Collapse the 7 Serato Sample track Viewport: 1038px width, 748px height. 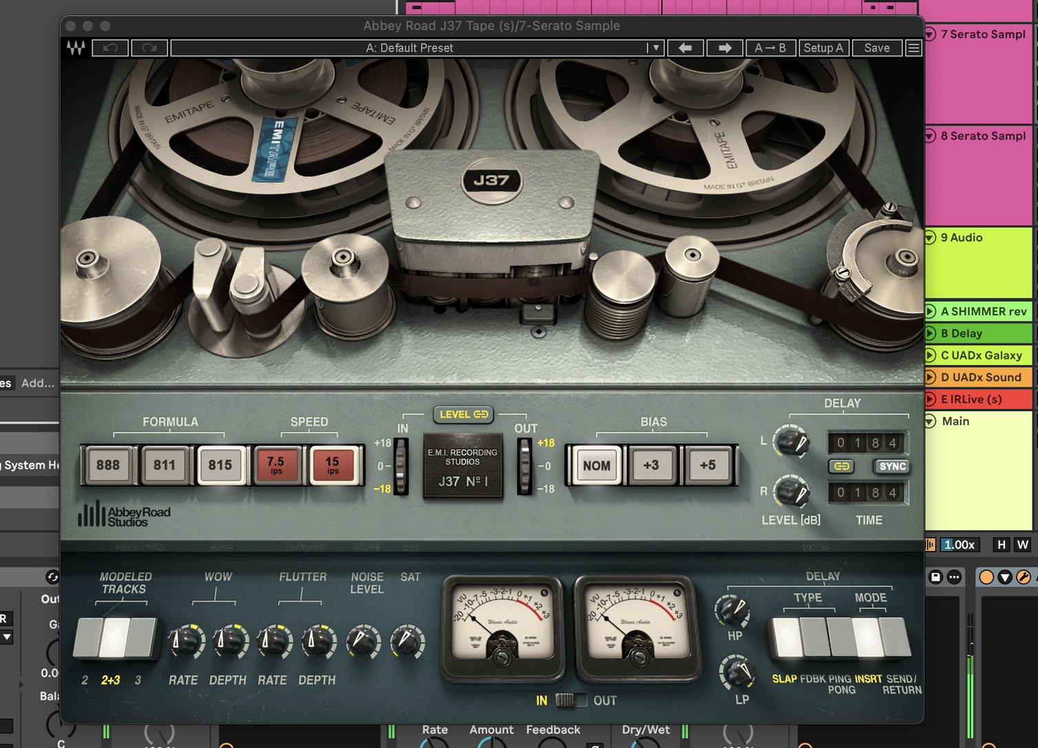point(931,34)
